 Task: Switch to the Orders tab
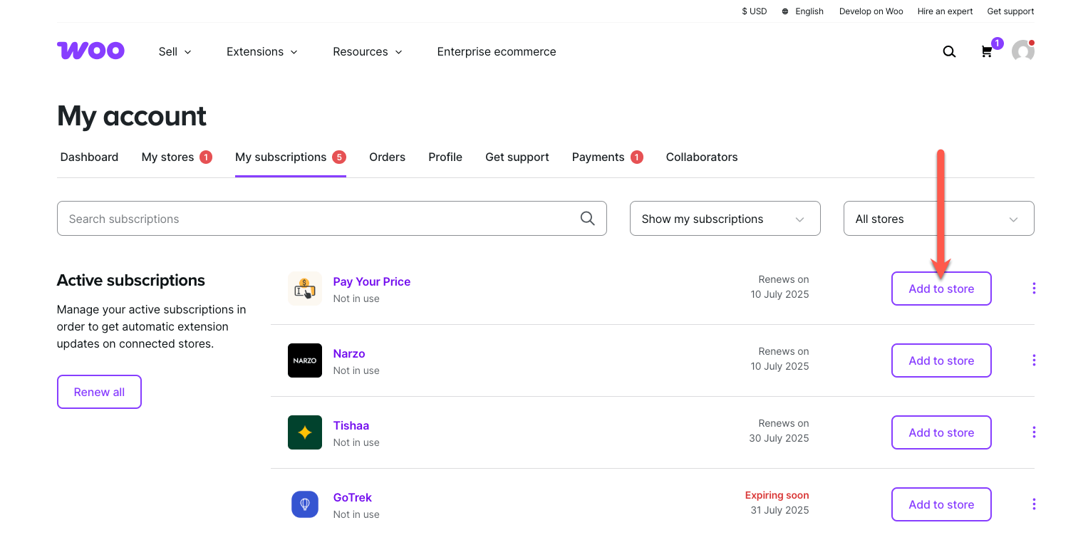tap(387, 157)
